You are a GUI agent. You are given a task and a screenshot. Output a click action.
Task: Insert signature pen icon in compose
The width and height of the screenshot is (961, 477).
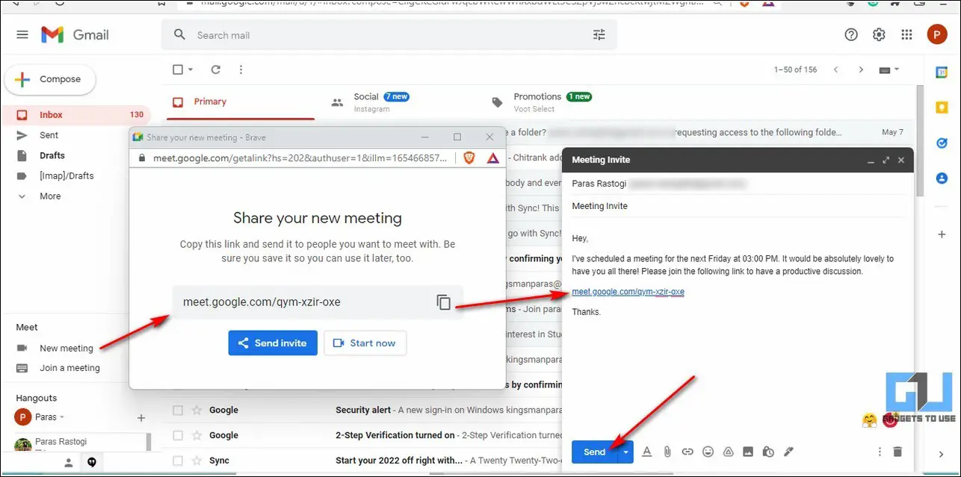[788, 452]
